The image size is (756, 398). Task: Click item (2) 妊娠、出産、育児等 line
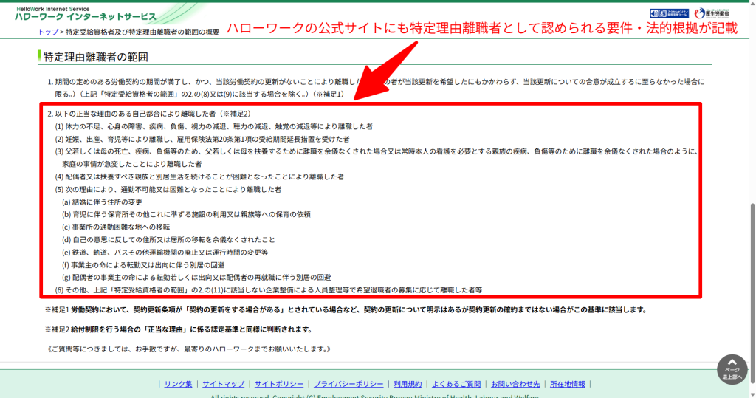(x=202, y=139)
